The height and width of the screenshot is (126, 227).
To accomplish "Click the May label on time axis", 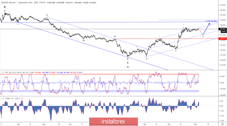I will (44, 124).
